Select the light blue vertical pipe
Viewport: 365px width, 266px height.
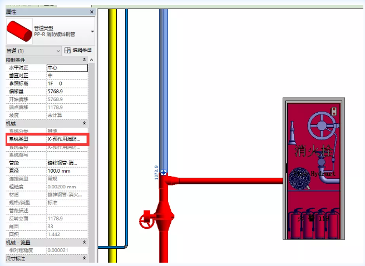point(164,89)
